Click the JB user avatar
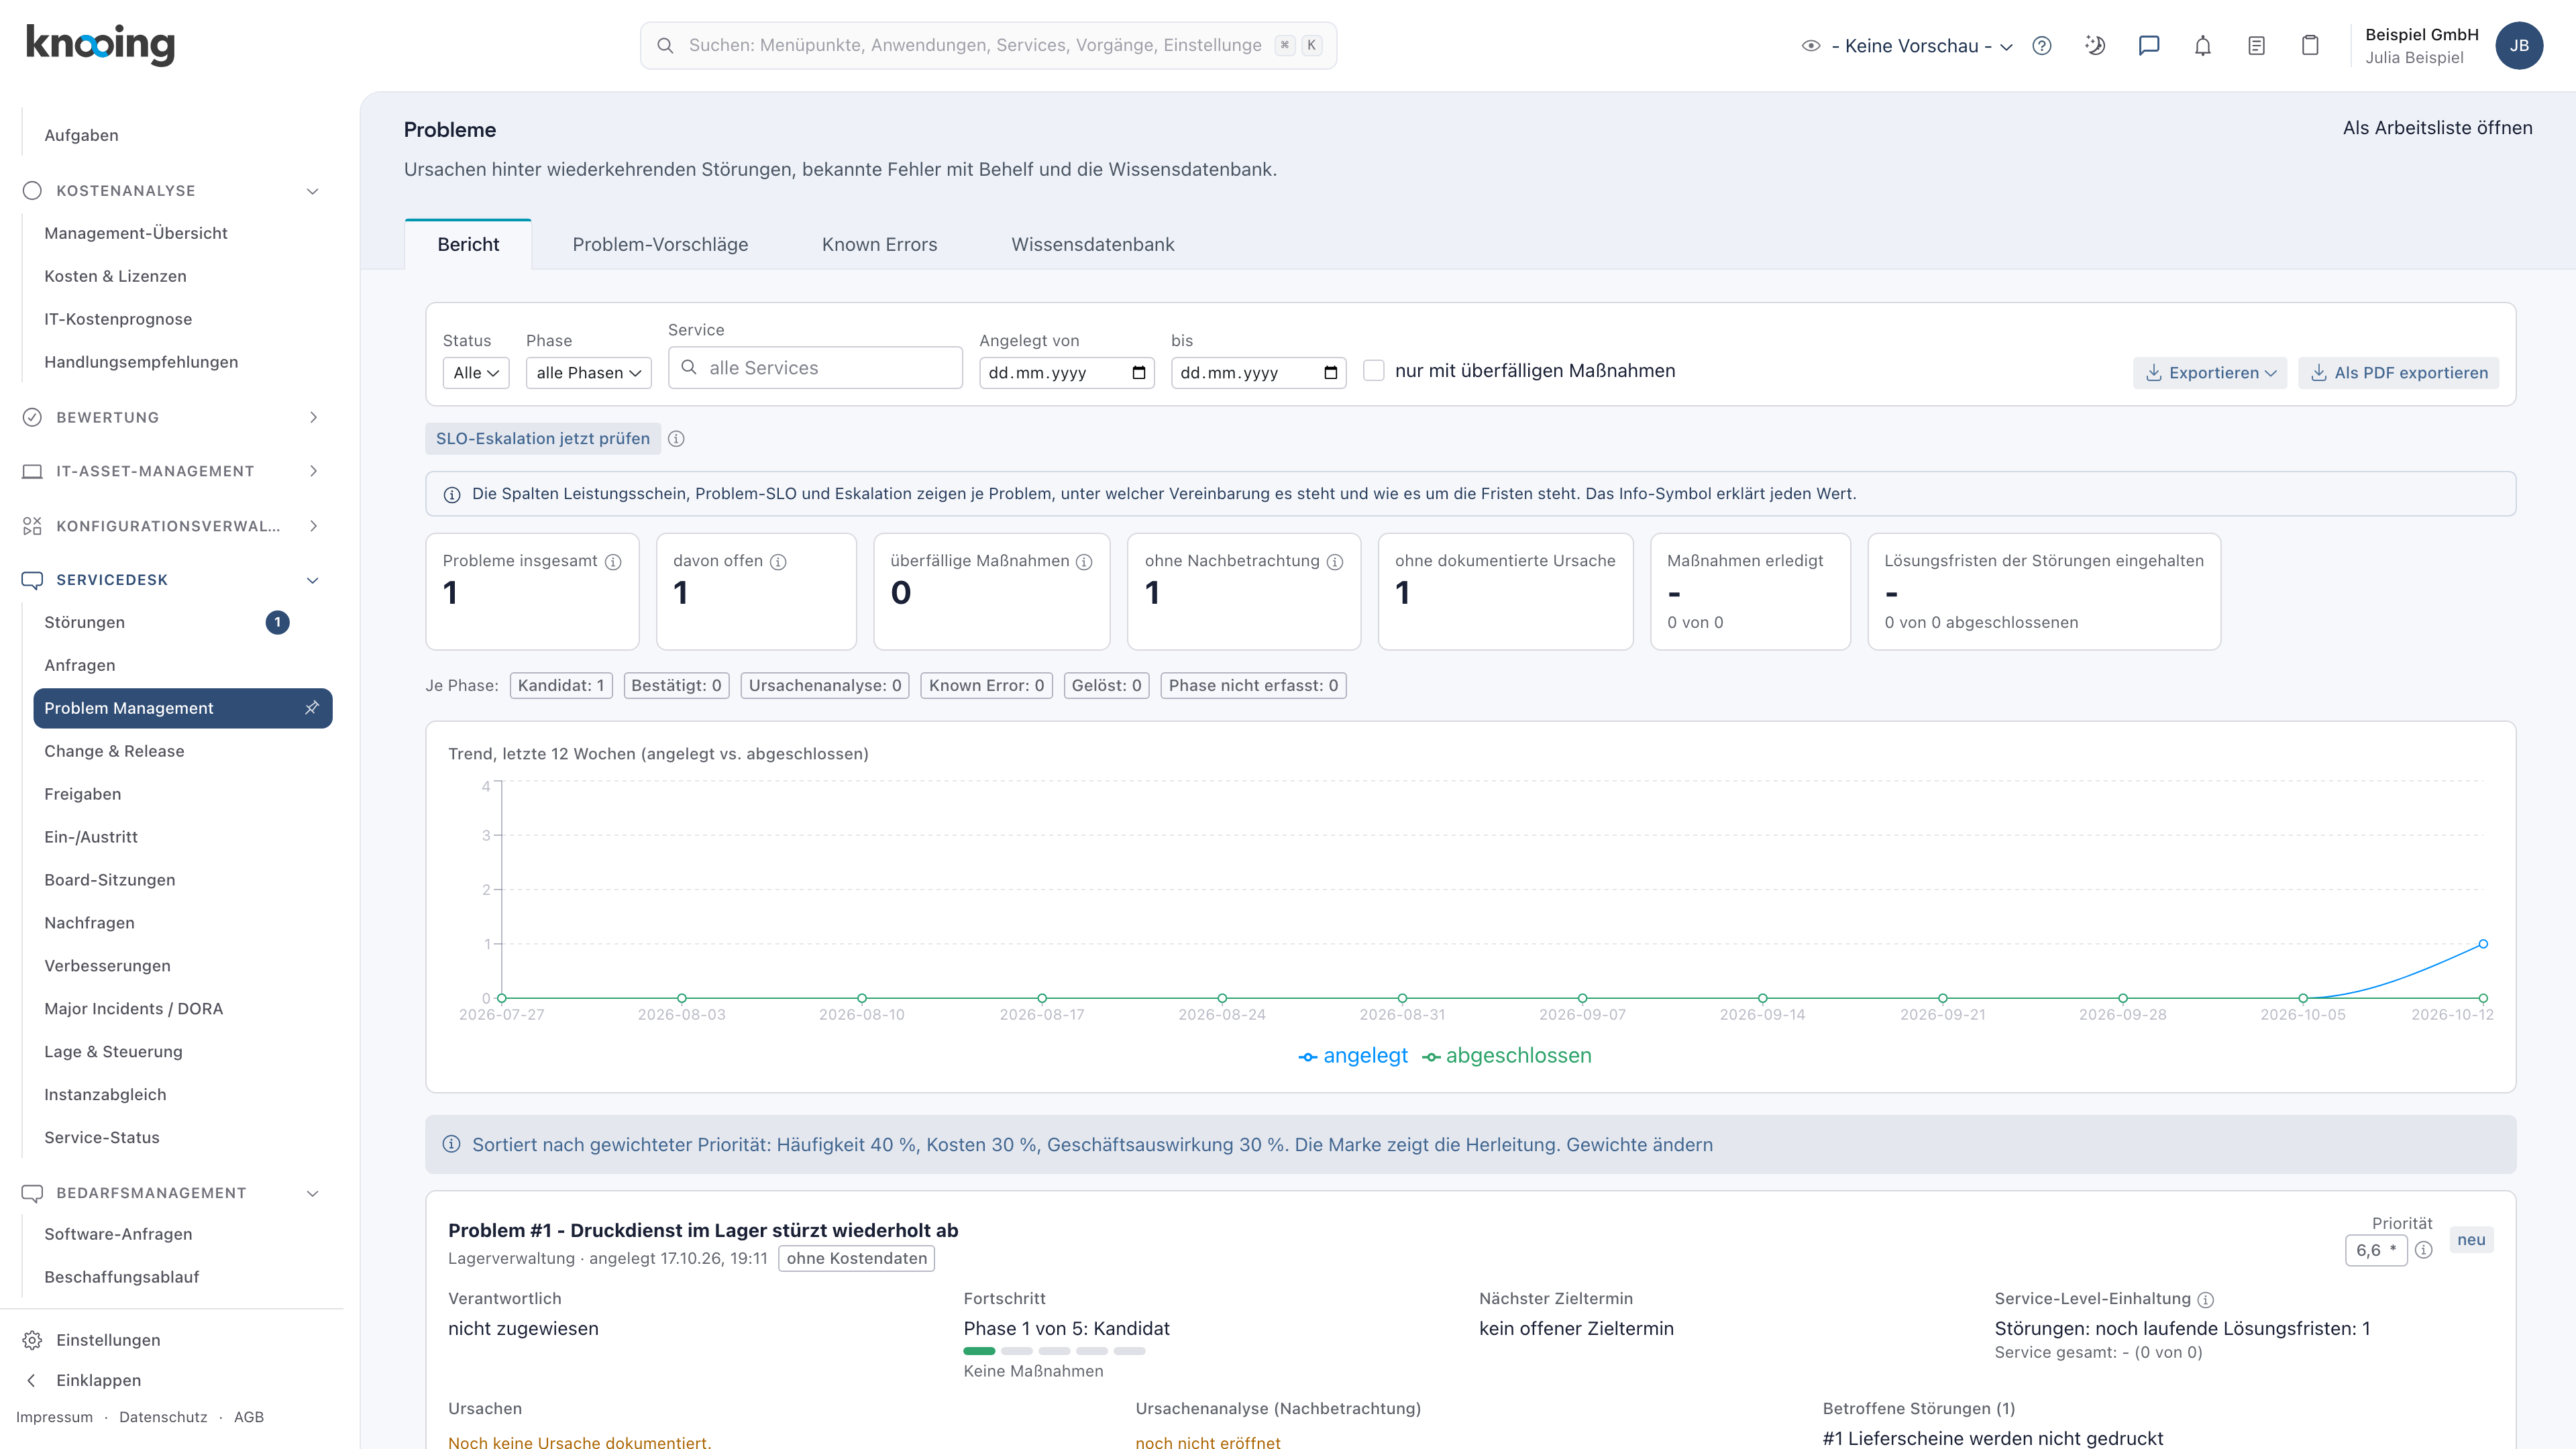The width and height of the screenshot is (2576, 1449). (2519, 46)
